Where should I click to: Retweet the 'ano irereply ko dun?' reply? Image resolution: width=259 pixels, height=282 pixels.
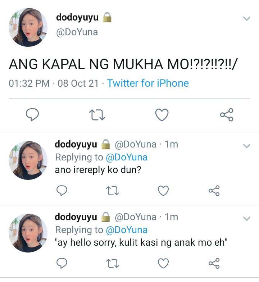point(113,191)
